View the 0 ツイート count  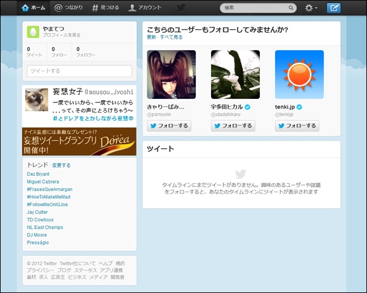pyautogui.click(x=34, y=52)
